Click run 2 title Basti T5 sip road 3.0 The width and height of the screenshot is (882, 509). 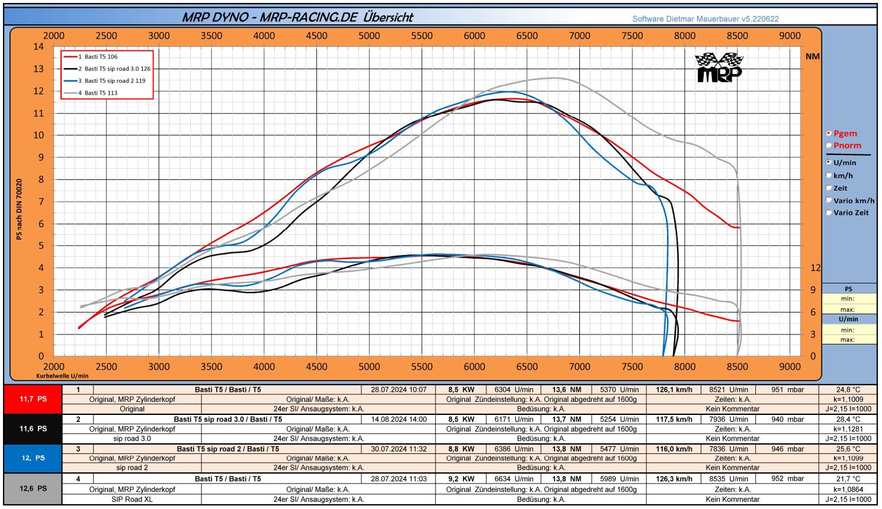click(x=227, y=419)
